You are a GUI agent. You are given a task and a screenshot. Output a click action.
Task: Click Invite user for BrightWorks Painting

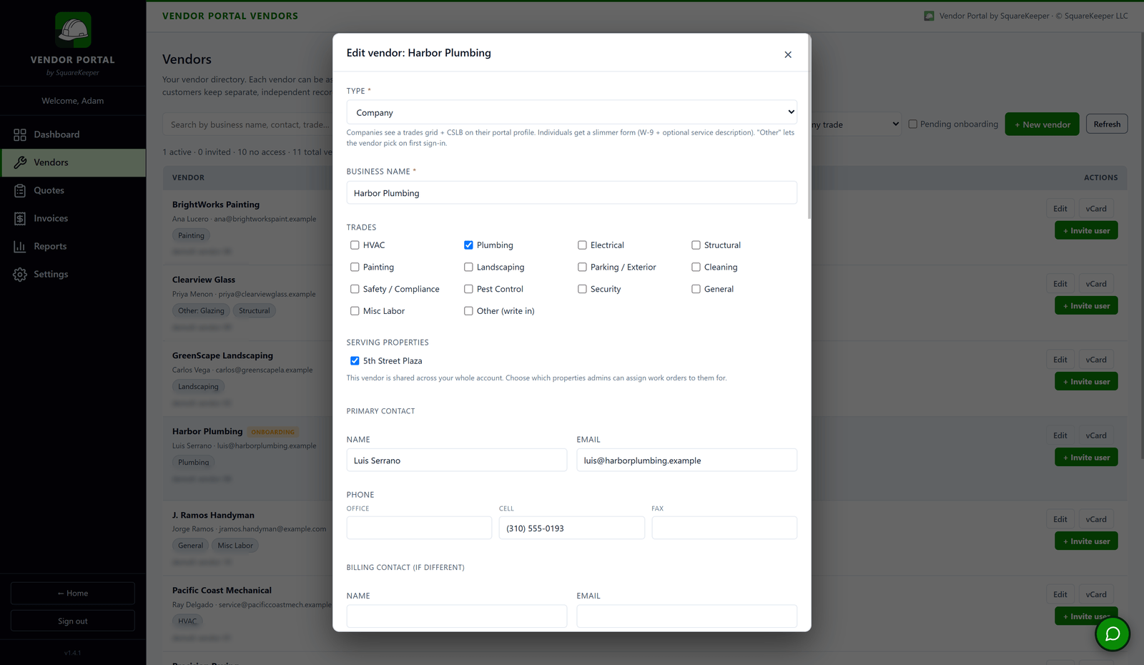point(1086,230)
